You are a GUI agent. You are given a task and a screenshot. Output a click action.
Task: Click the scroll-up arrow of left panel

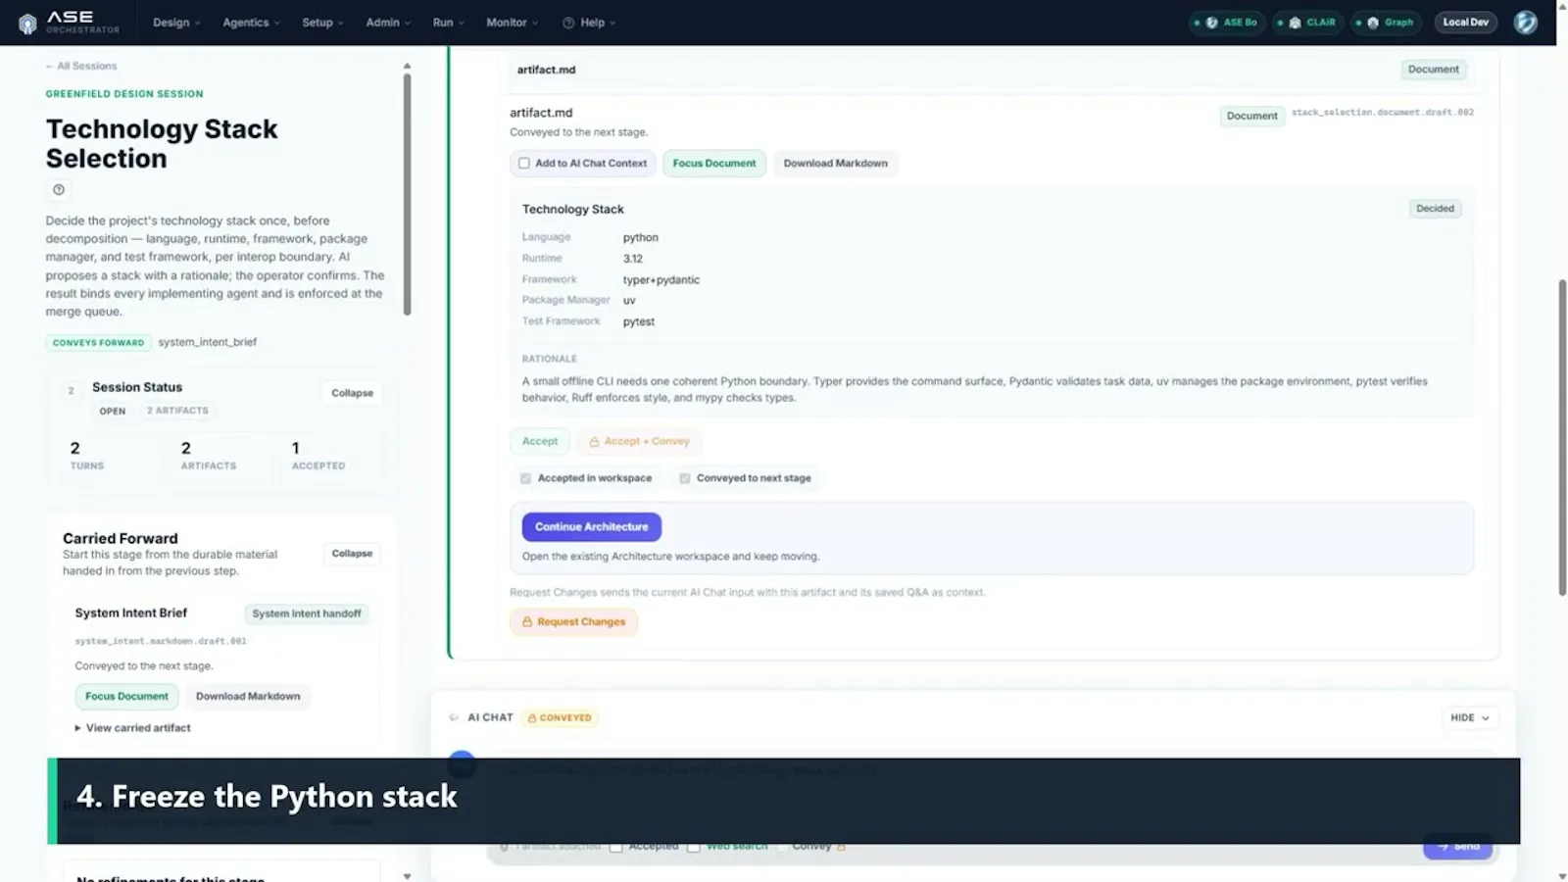point(408,66)
